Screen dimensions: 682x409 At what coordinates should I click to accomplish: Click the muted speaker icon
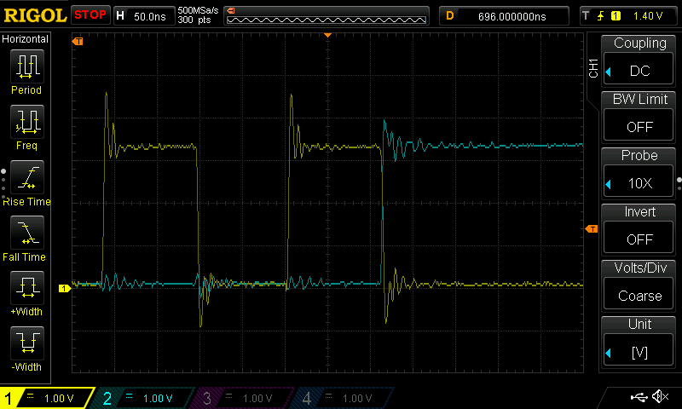tap(660, 396)
